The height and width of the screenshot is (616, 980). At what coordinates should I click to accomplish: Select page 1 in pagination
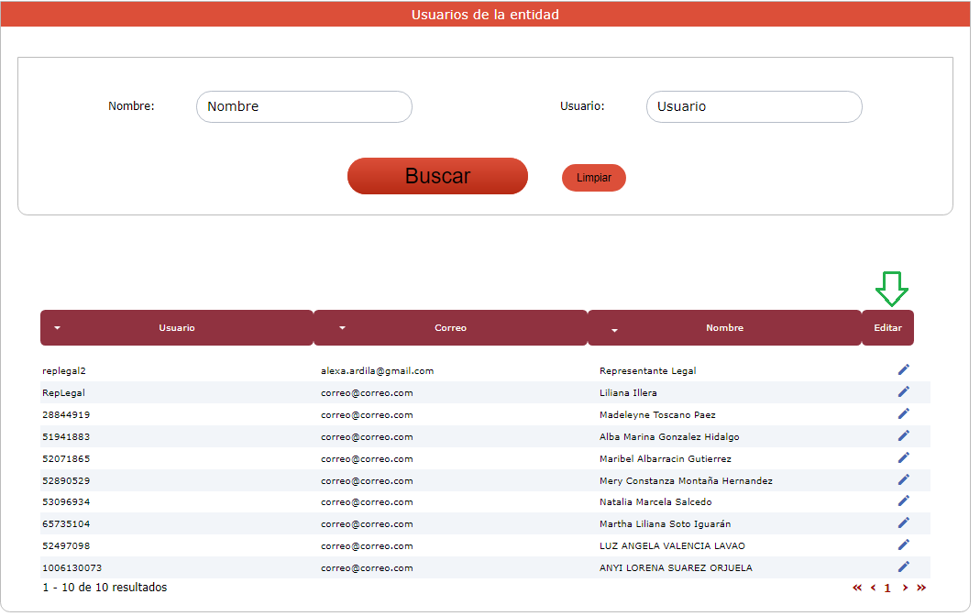pos(887,588)
